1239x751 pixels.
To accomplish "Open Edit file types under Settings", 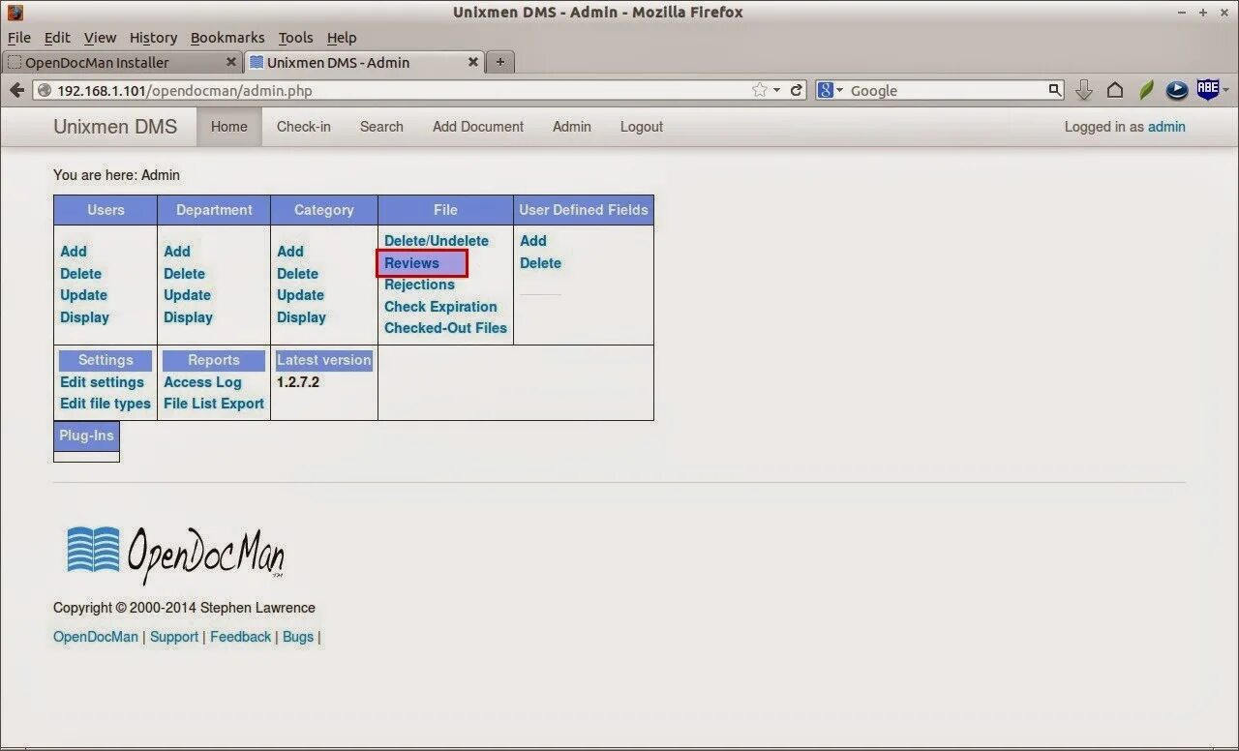I will pos(106,404).
